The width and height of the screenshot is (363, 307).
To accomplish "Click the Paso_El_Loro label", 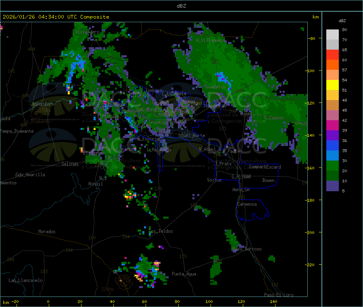I will click(279, 295).
